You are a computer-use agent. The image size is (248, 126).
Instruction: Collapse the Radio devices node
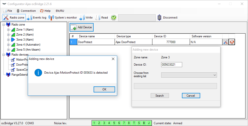4,55
